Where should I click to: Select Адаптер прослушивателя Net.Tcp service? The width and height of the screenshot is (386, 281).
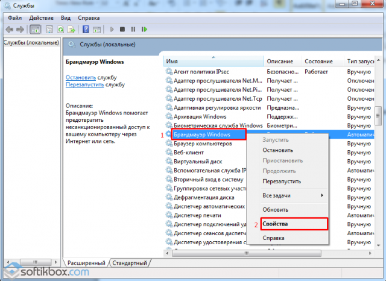218,99
